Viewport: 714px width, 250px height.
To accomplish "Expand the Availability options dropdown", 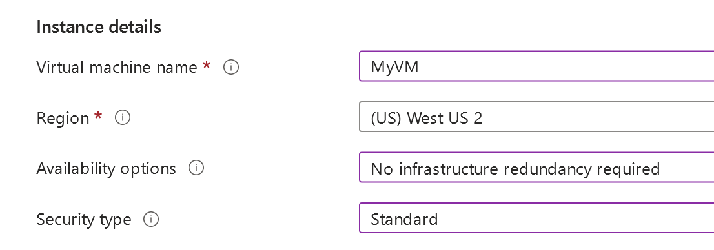I will 536,168.
